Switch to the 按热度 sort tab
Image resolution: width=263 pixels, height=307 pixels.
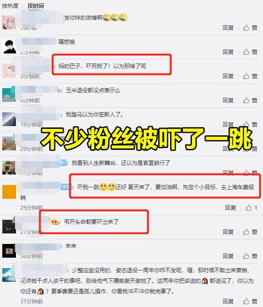10,5
